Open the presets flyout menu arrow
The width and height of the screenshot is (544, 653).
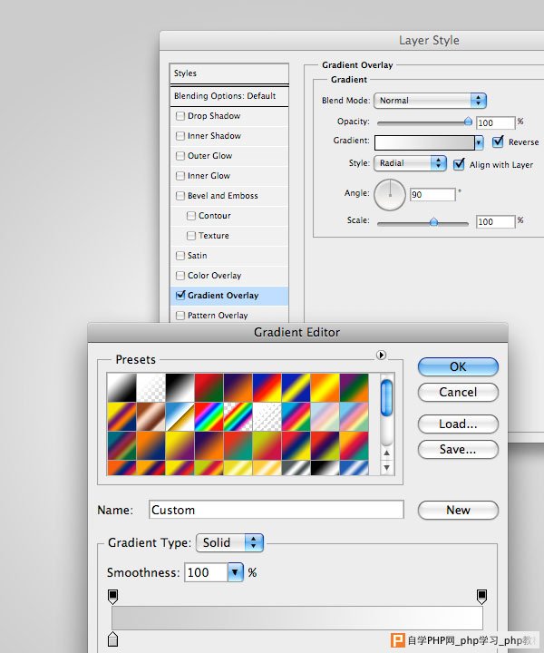point(381,355)
